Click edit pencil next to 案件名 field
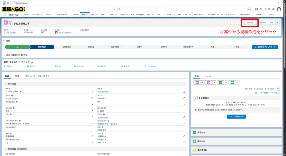The height and width of the screenshot is (156, 286). coord(92,91)
